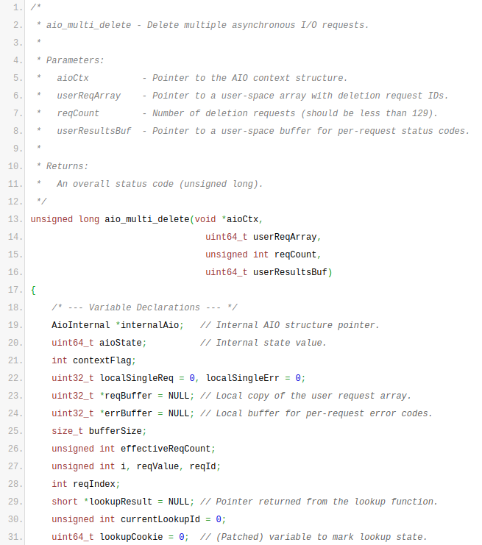Image resolution: width=482 pixels, height=545 pixels.
Task: Click the function name aio_multi_delete on line 13
Action: coord(147,219)
